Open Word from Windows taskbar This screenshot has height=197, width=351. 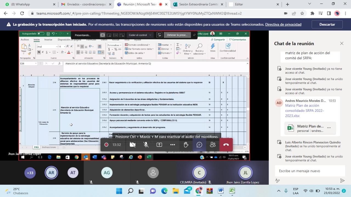pyautogui.click(x=221, y=191)
